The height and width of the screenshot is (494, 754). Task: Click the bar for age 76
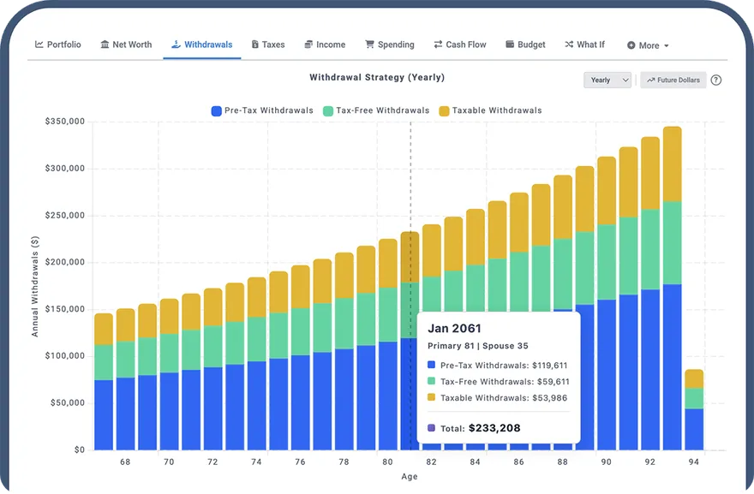pyautogui.click(x=301, y=358)
